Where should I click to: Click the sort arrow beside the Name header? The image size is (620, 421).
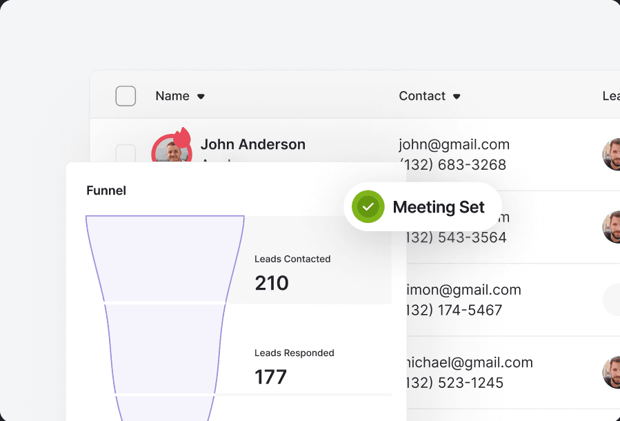(x=201, y=97)
